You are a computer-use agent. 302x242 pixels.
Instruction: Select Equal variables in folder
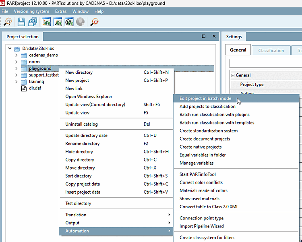(236, 155)
